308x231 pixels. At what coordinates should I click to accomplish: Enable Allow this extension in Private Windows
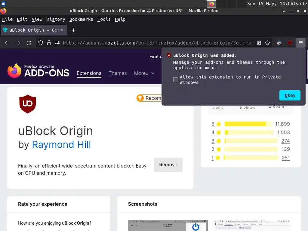tap(176, 79)
